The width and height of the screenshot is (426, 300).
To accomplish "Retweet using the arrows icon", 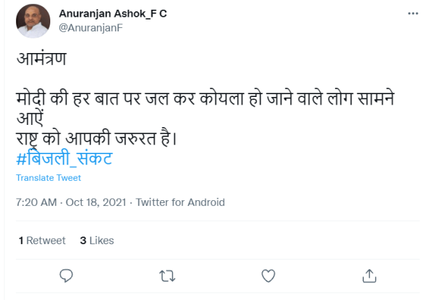I will (167, 276).
